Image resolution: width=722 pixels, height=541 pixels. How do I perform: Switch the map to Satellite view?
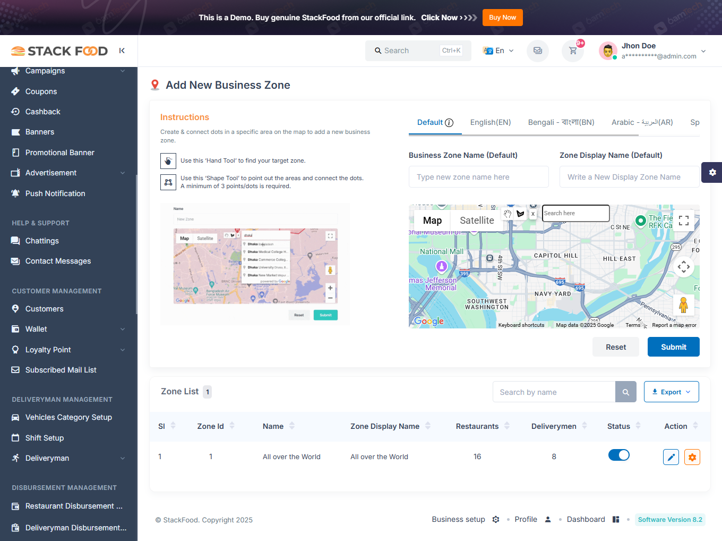477,221
